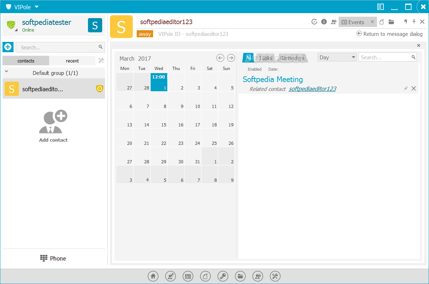Click Return to message dialog
The height and width of the screenshot is (284, 429).
(389, 34)
